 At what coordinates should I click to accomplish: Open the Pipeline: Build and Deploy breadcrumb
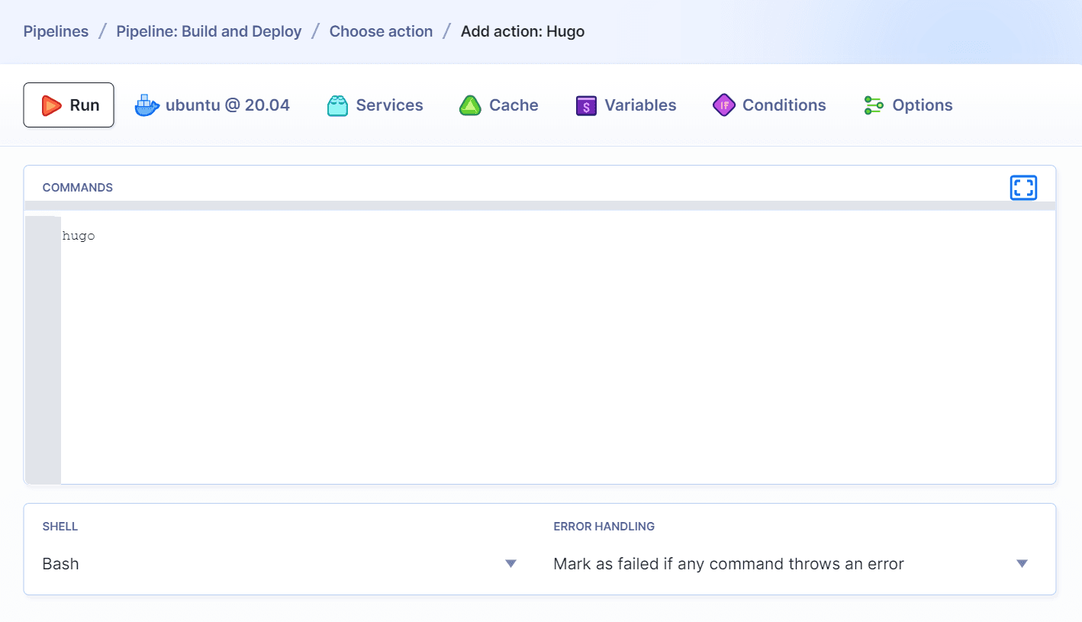[x=208, y=31]
